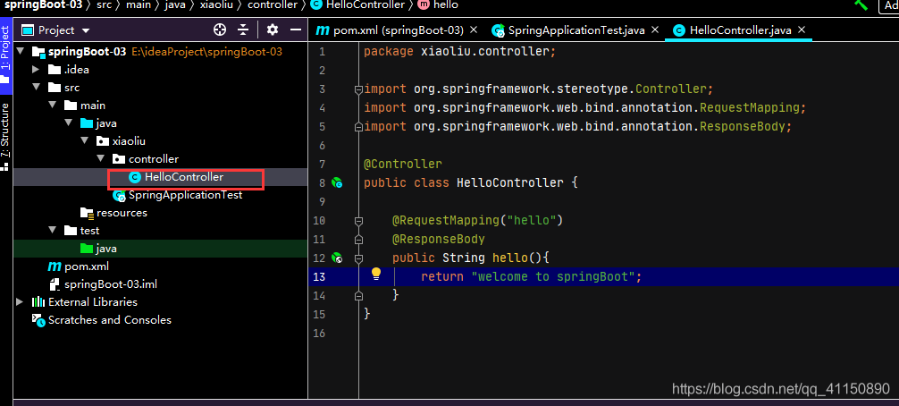Image resolution: width=899 pixels, height=406 pixels.
Task: Collapse the main java folder arrow
Action: point(69,123)
